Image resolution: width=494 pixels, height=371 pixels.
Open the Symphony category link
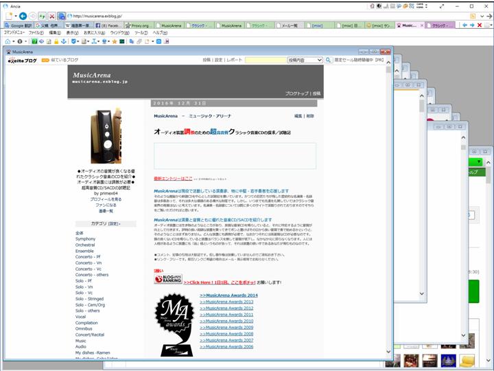[x=85, y=239]
